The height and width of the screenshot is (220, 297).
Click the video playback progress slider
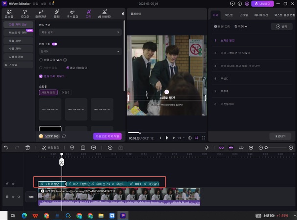[x=167, y=132]
